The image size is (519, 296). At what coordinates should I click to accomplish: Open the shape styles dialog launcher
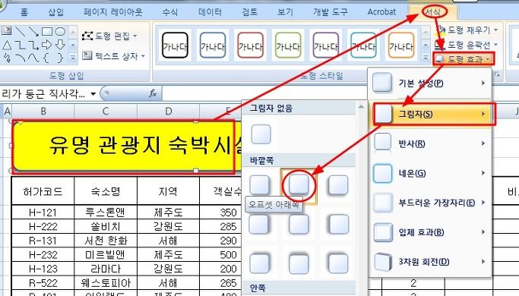pyautogui.click(x=497, y=75)
